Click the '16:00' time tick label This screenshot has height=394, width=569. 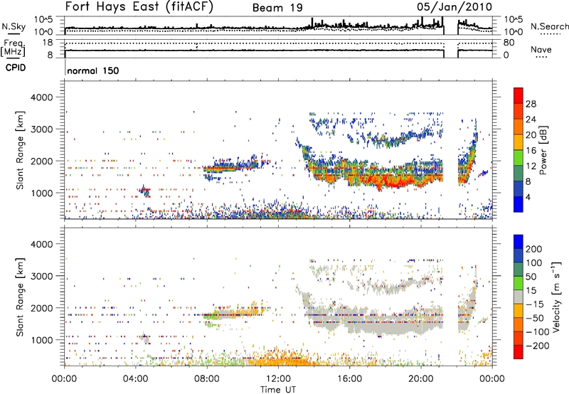click(x=349, y=379)
